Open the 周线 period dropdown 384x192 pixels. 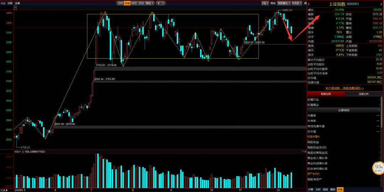point(150,3)
